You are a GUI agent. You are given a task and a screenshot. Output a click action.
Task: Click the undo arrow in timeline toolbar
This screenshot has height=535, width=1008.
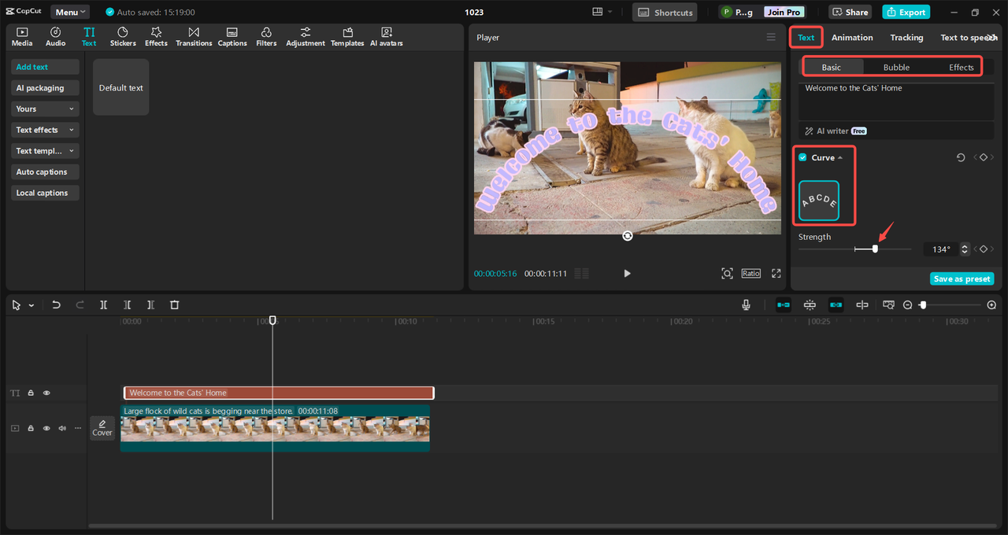point(56,305)
